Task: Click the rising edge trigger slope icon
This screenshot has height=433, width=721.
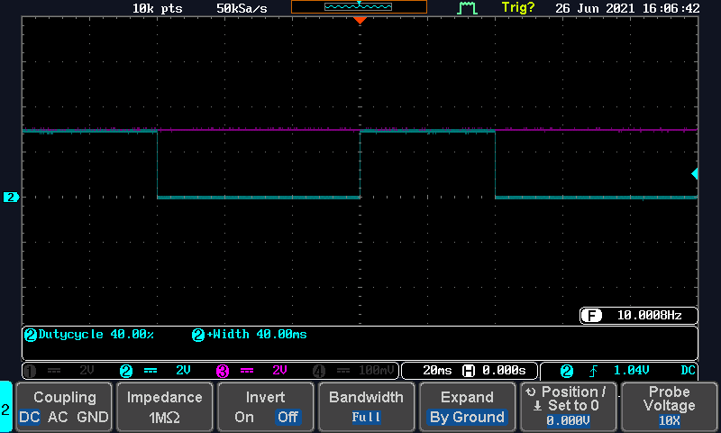Action: [x=593, y=371]
